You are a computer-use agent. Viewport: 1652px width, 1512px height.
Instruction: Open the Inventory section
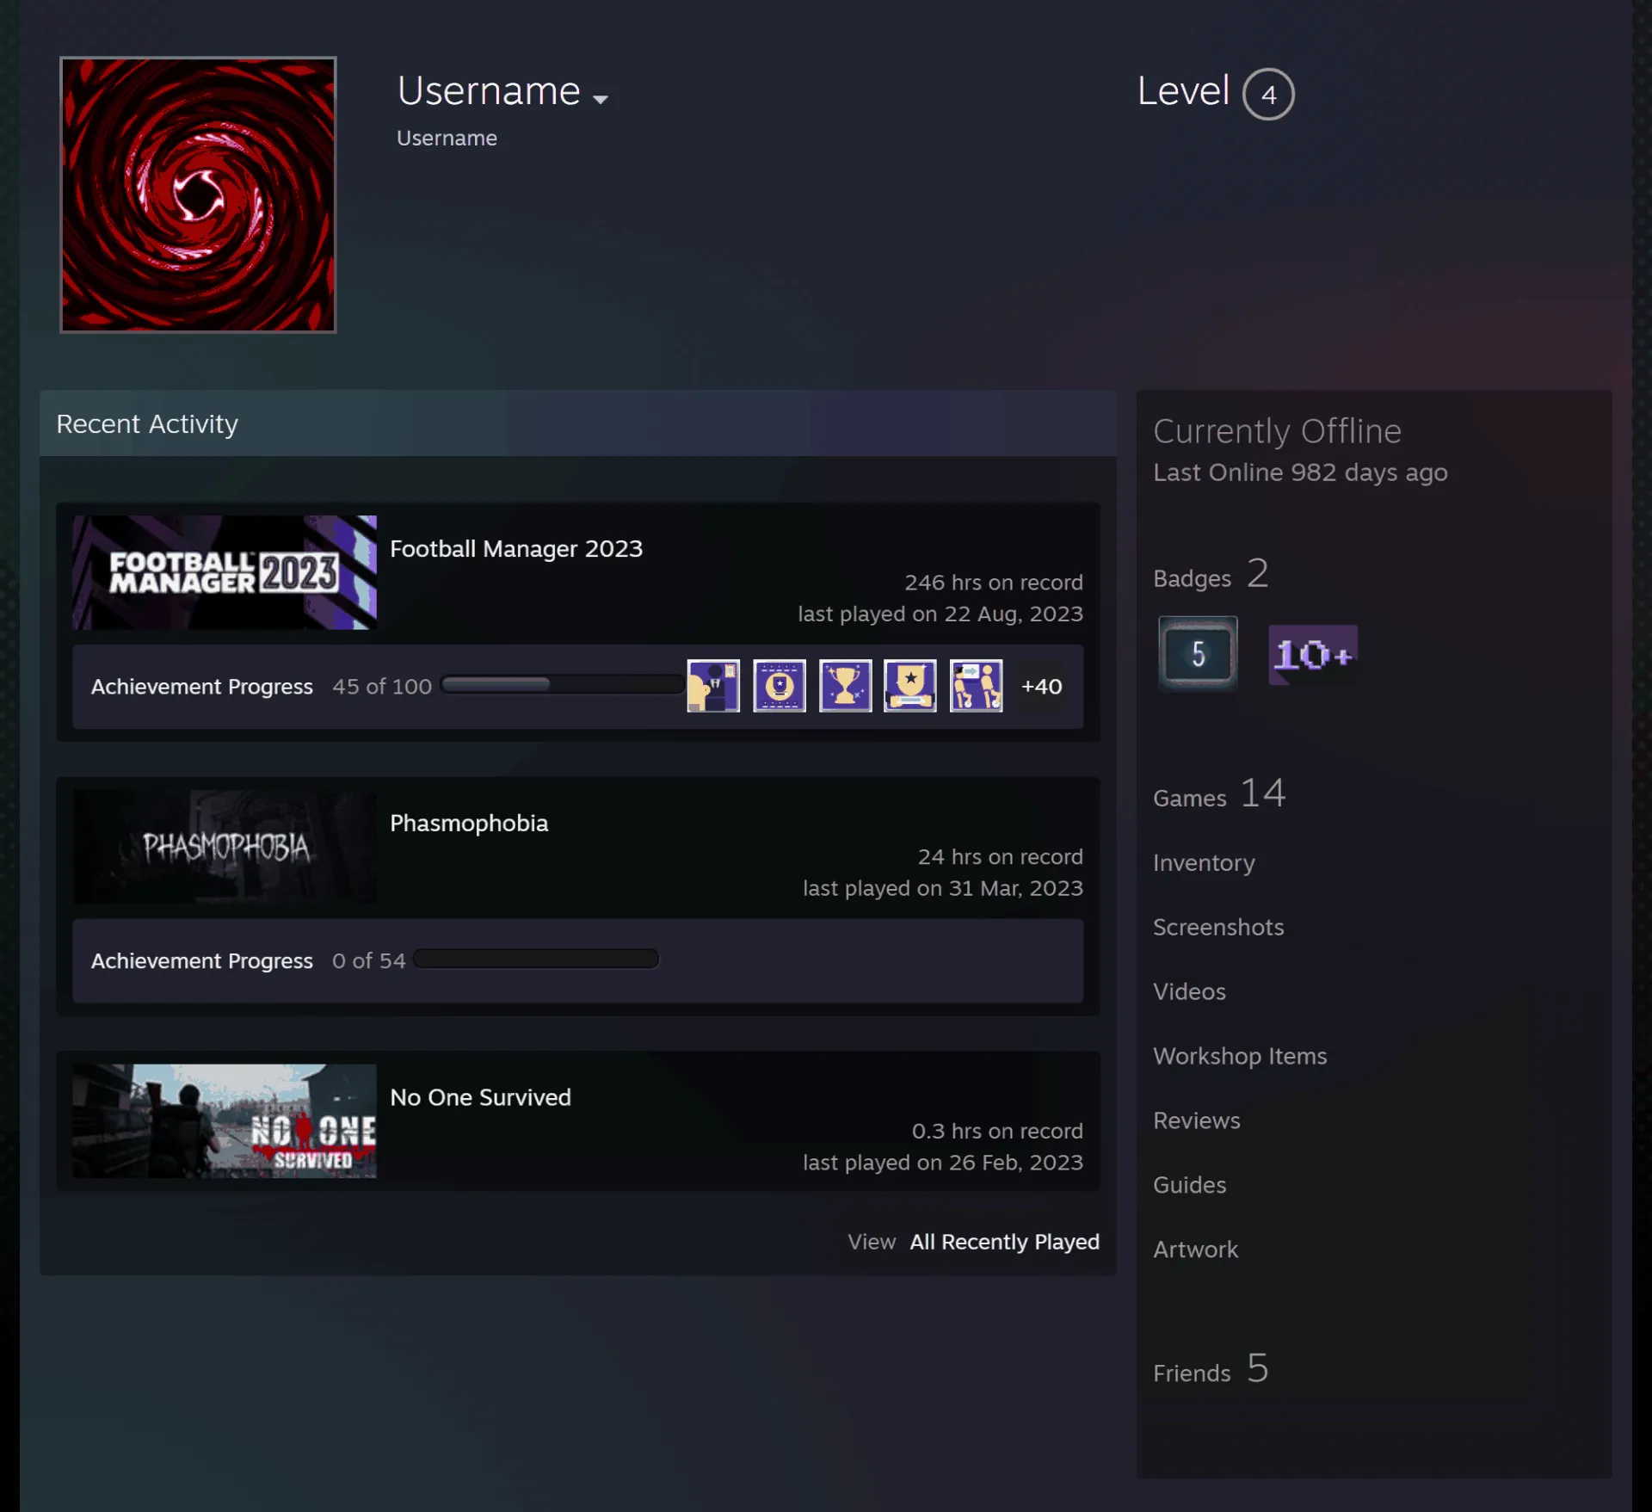(x=1204, y=862)
